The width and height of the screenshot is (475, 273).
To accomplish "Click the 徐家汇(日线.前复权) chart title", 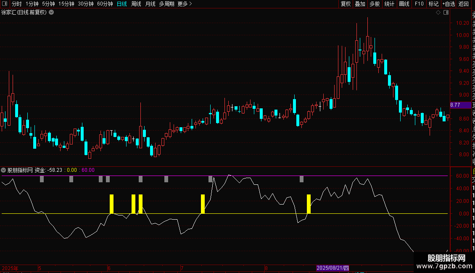I will pyautogui.click(x=24, y=13).
